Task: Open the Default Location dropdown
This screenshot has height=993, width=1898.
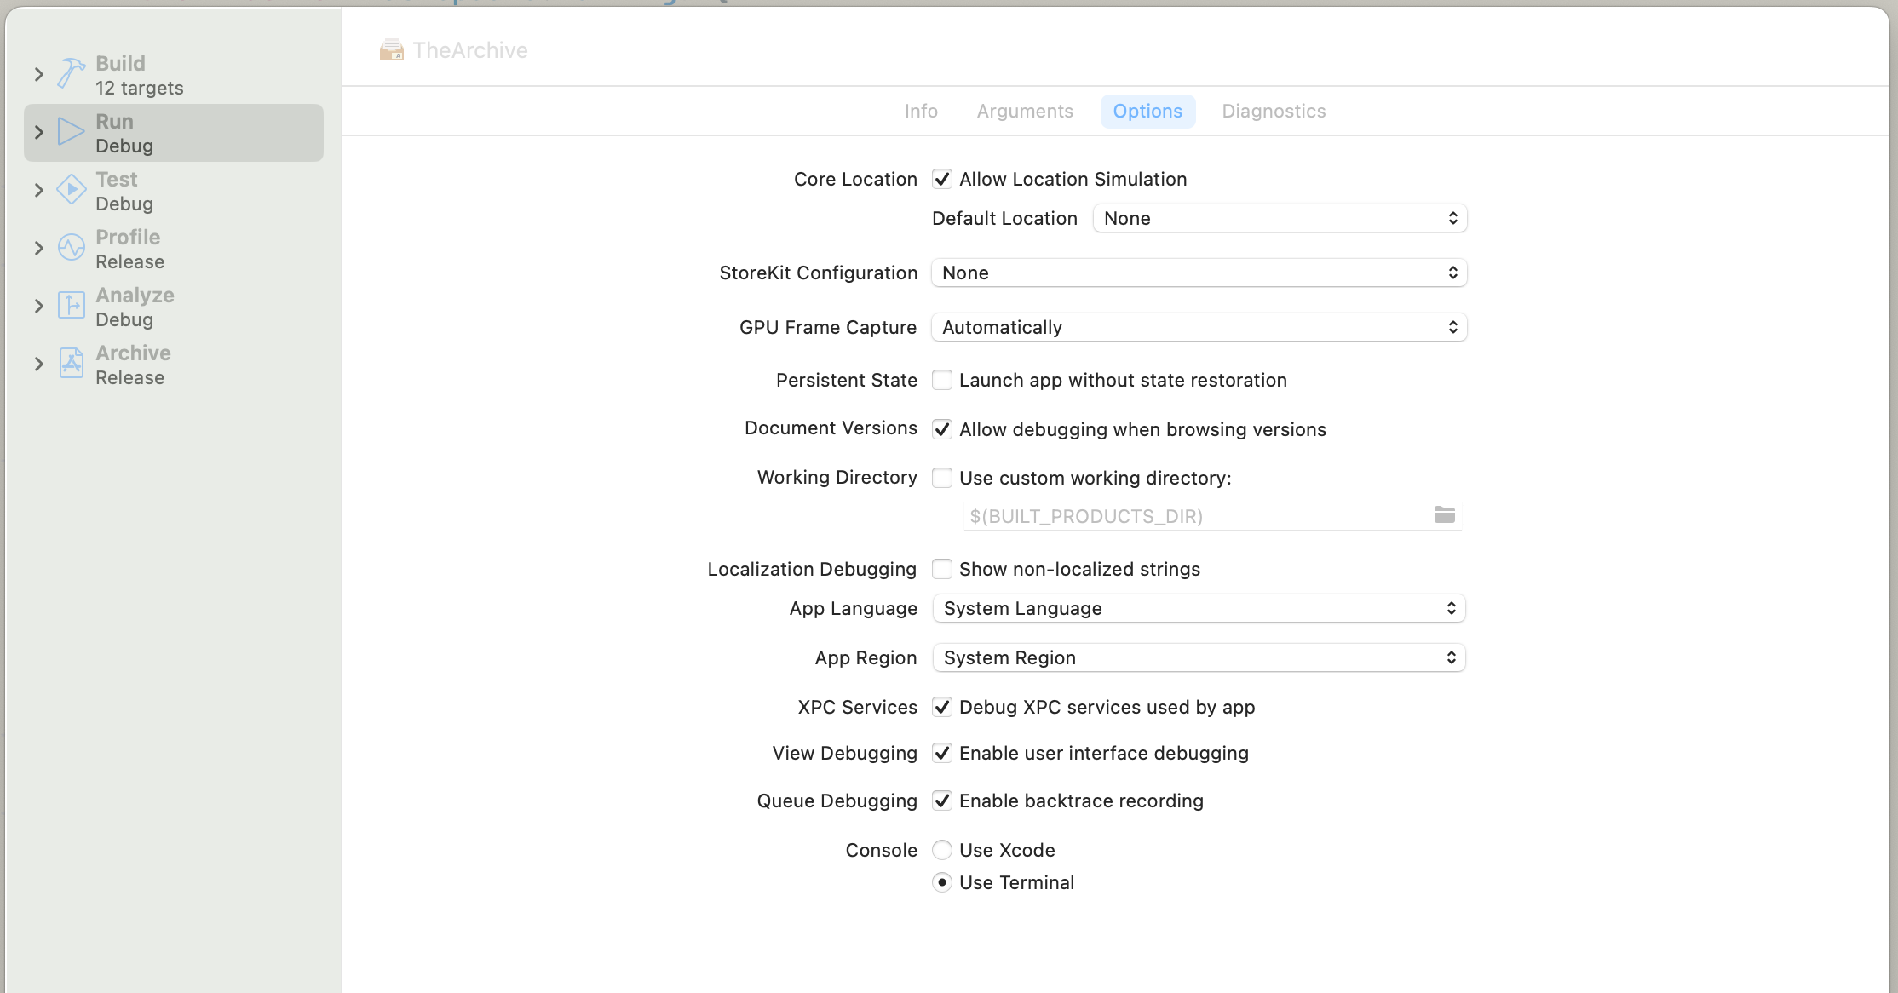Action: [1280, 218]
